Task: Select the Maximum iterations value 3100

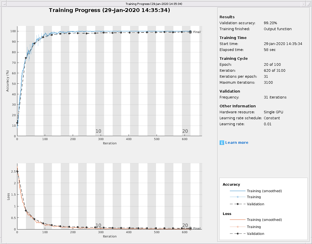Action: pyautogui.click(x=268, y=83)
